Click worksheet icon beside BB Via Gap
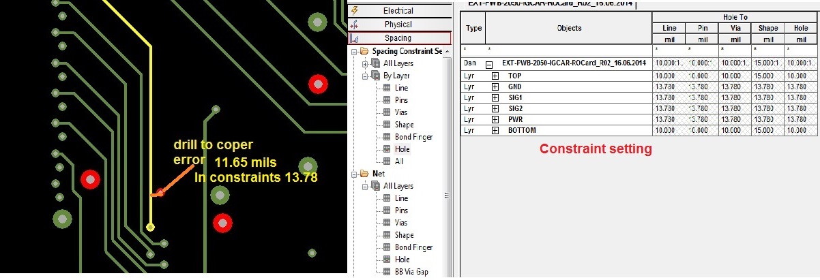Screen dimensions: 820x280 click(387, 272)
